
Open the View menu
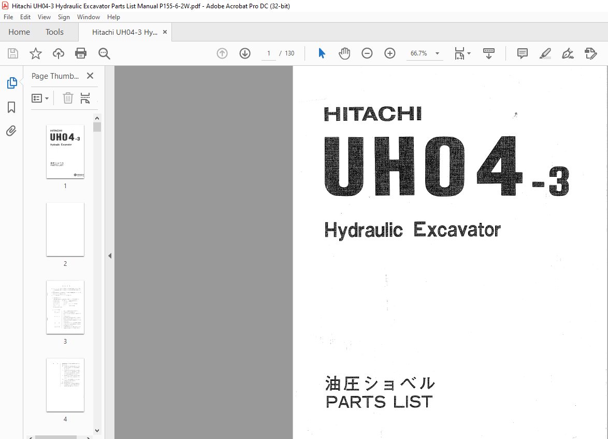44,17
